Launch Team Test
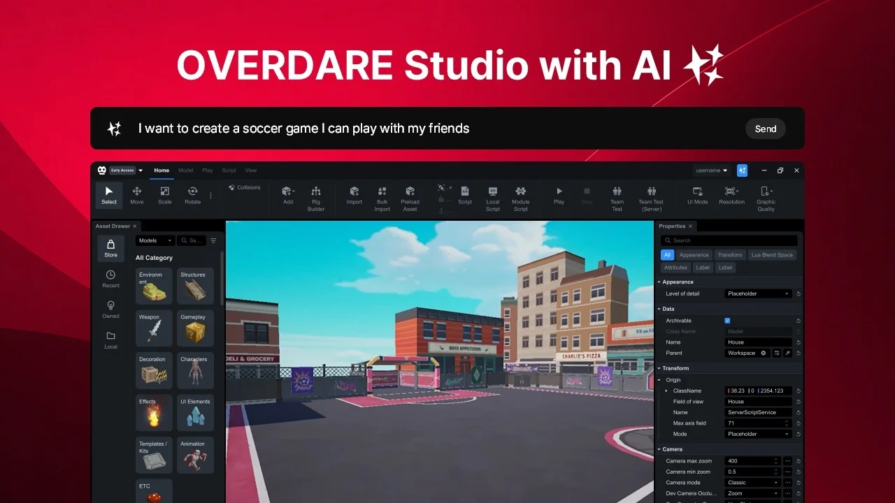This screenshot has height=503, width=895. pyautogui.click(x=617, y=198)
